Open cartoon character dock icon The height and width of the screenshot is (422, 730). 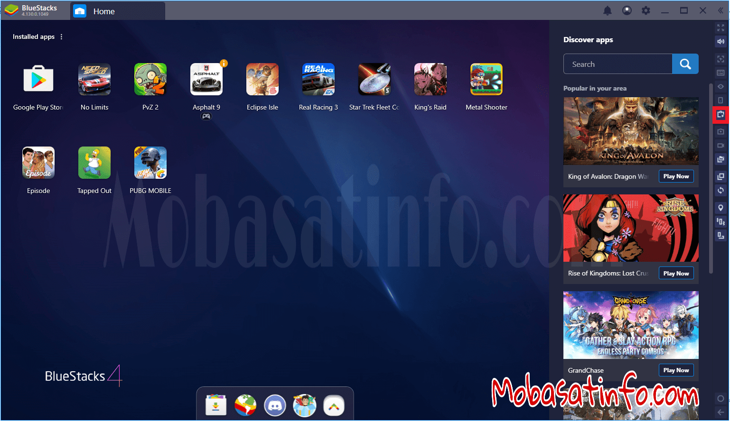pos(304,406)
